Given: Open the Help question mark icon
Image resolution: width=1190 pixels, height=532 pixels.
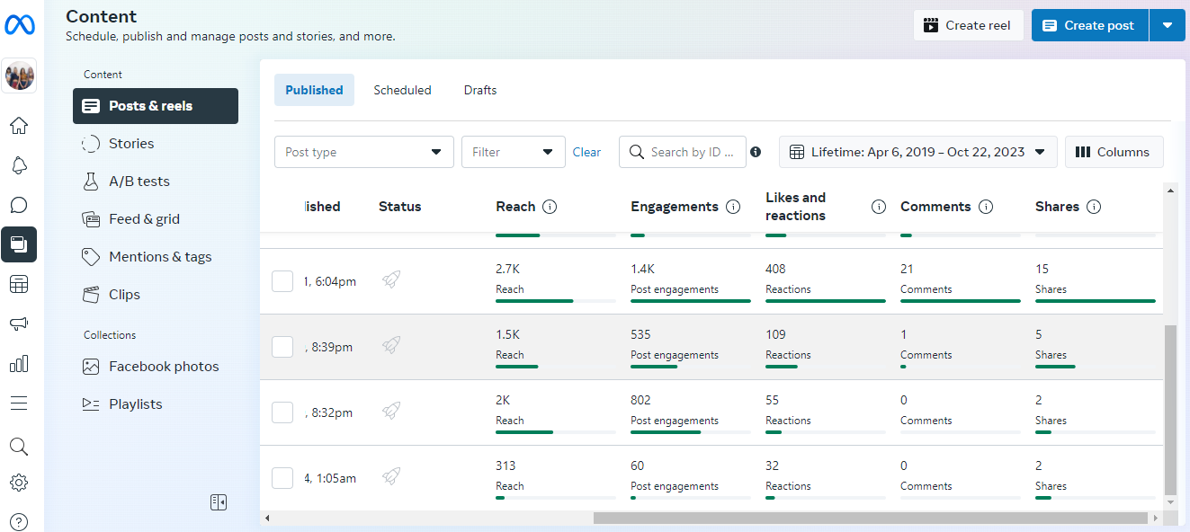Looking at the screenshot, I should pyautogui.click(x=19, y=522).
